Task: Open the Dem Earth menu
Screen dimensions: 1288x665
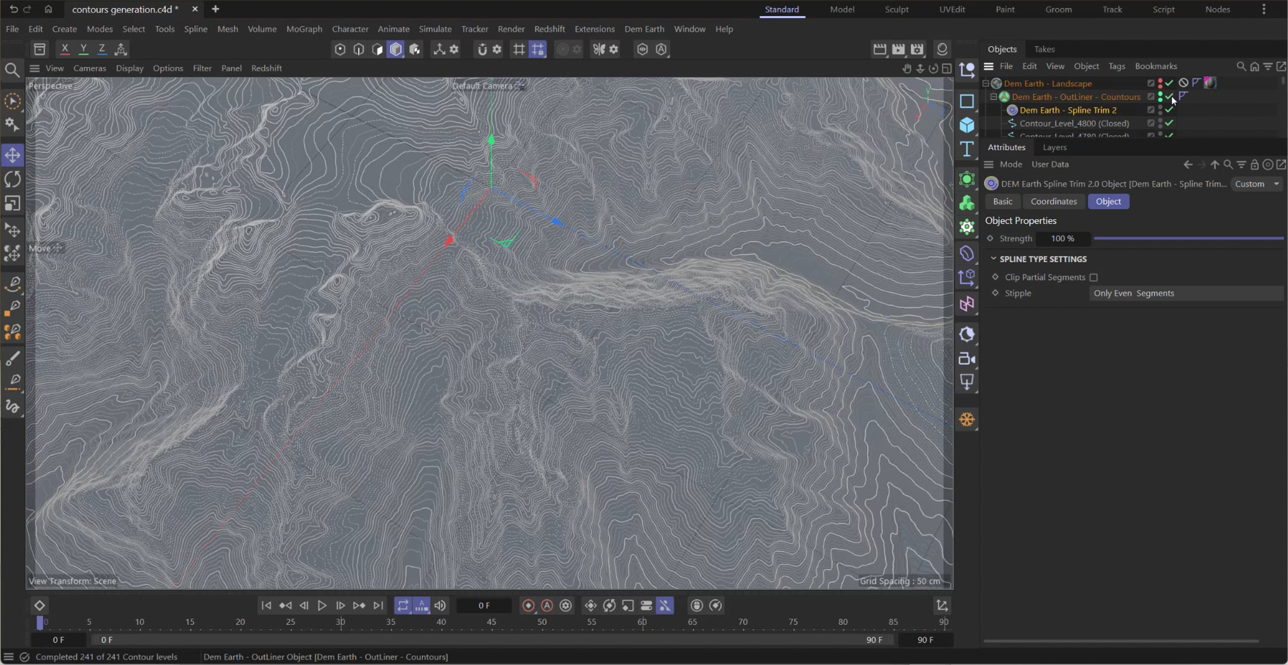Action: (x=644, y=29)
